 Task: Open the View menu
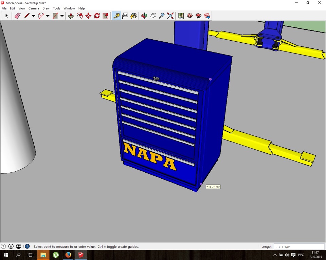(x=22, y=8)
